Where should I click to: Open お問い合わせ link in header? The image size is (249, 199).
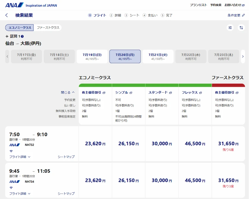click(233, 5)
